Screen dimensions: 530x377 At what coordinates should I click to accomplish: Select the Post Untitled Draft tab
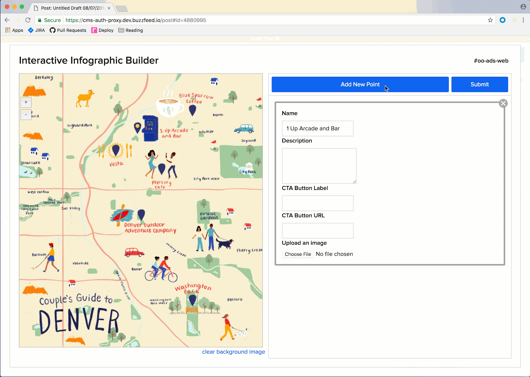tap(71, 8)
